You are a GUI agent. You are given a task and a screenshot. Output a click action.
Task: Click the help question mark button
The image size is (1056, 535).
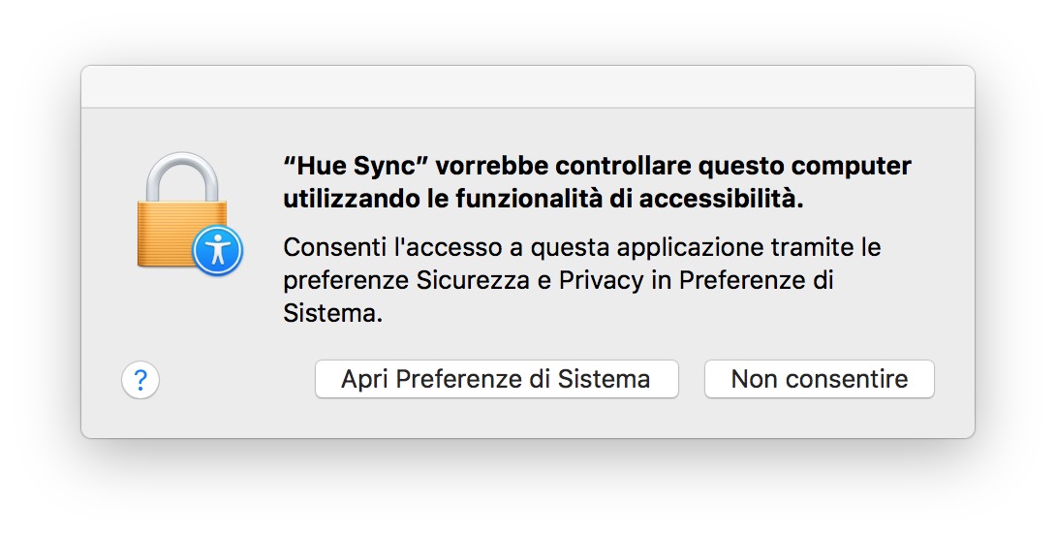[140, 380]
